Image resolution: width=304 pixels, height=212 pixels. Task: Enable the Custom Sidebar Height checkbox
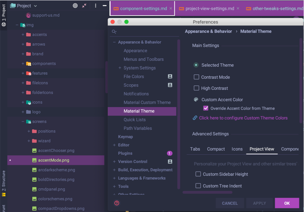click(x=198, y=174)
